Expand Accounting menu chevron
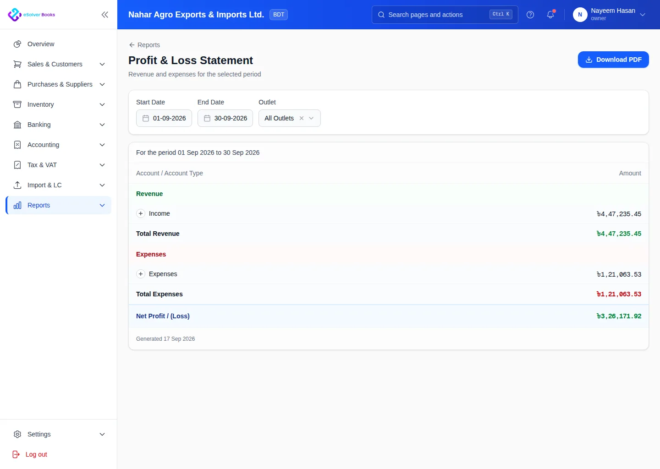This screenshot has height=469, width=660. [x=102, y=145]
